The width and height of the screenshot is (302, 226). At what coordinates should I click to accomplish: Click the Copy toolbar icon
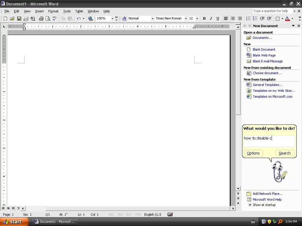[x=63, y=19]
